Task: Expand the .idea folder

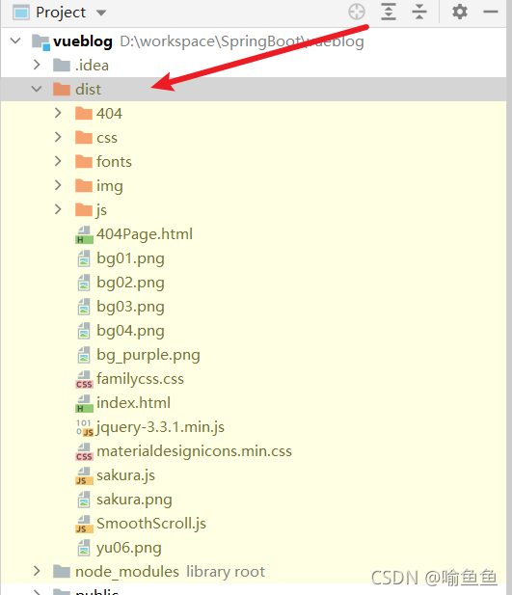Action: [37, 65]
